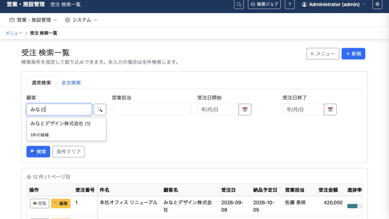This screenshot has height=219, width=389.
Task: Click the 受注日終了 date field
Action: click(x=303, y=109)
